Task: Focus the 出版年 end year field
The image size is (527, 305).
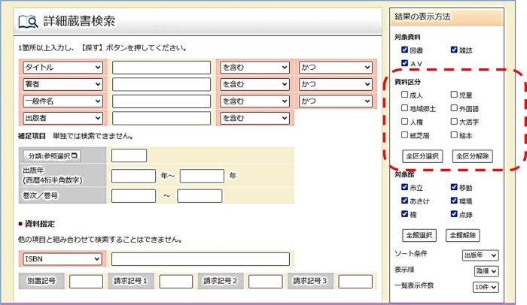Action: tap(202, 176)
